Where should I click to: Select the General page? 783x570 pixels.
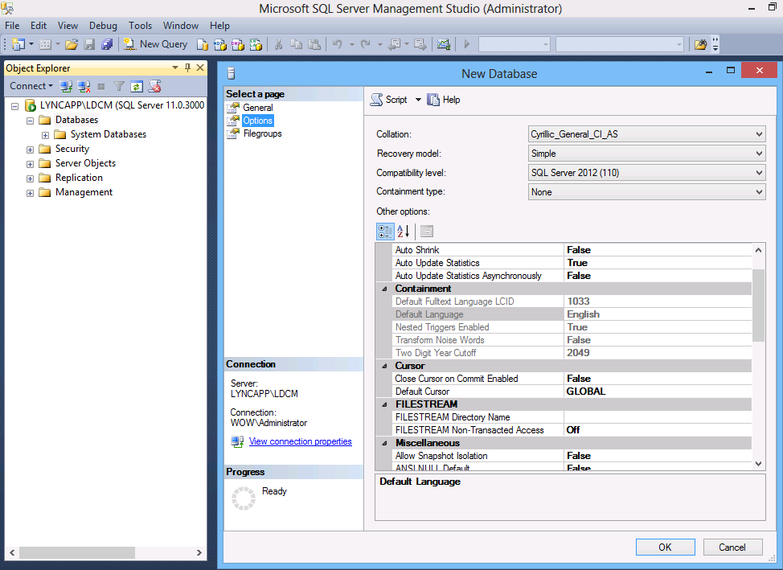click(258, 108)
